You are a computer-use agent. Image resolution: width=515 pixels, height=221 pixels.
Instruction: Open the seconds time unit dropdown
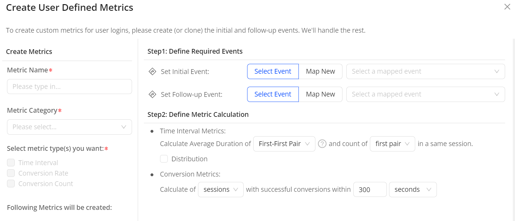pos(413,190)
